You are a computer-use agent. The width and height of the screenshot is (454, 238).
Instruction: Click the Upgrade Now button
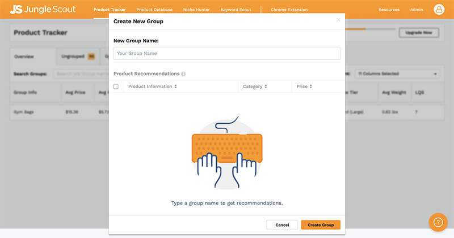point(419,33)
